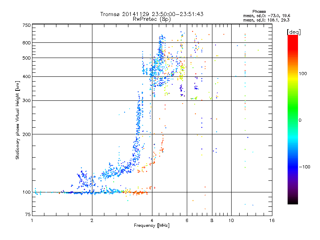Click the '16' frequency axis tick label
The width and height of the screenshot is (320, 240).
[272, 220]
